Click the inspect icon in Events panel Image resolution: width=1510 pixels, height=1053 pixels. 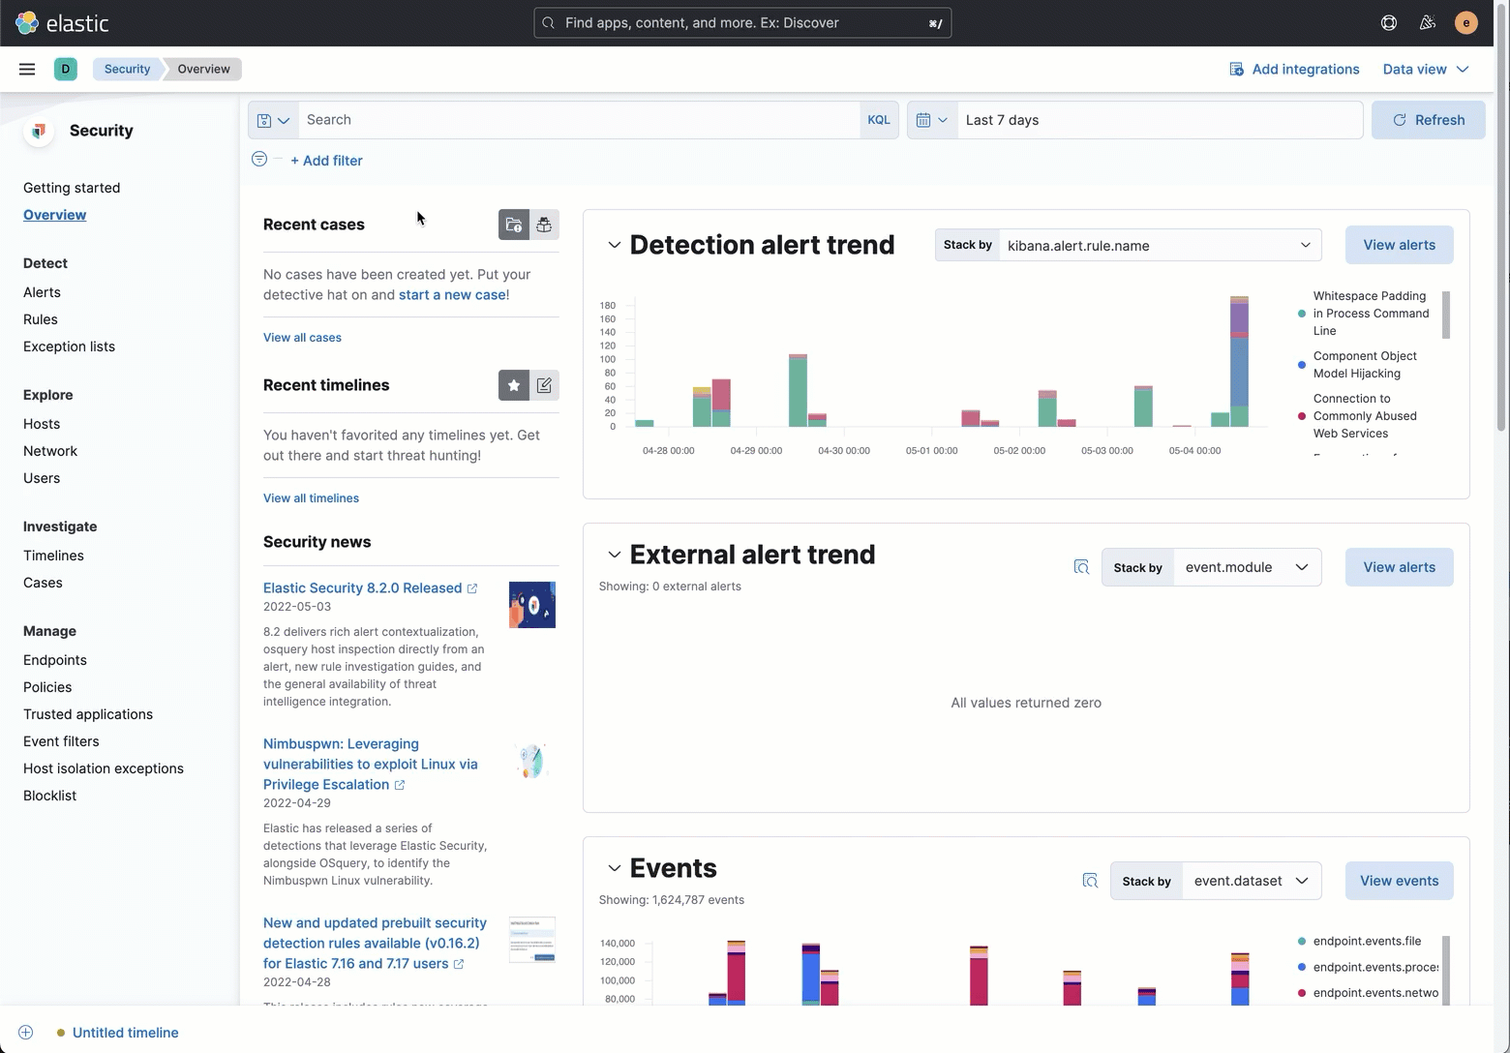[1090, 881]
